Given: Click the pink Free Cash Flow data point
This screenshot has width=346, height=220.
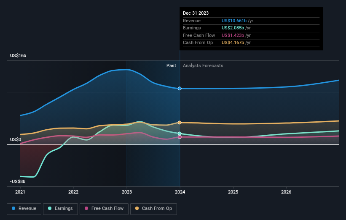Looking at the screenshot, I should (x=180, y=137).
